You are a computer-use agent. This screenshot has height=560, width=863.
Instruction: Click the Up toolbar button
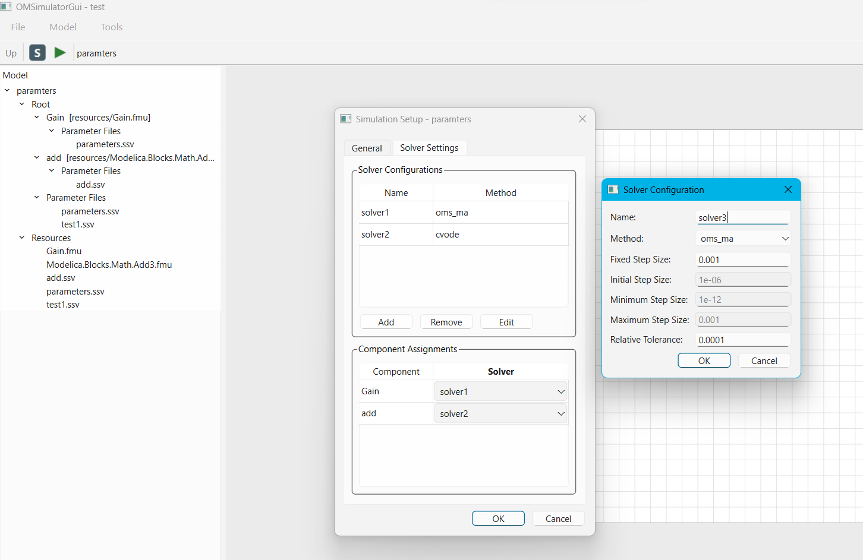pos(11,53)
